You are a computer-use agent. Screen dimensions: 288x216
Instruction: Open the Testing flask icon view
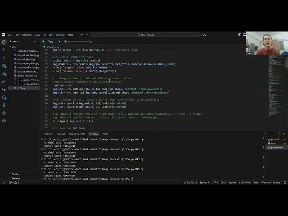pos(4,105)
